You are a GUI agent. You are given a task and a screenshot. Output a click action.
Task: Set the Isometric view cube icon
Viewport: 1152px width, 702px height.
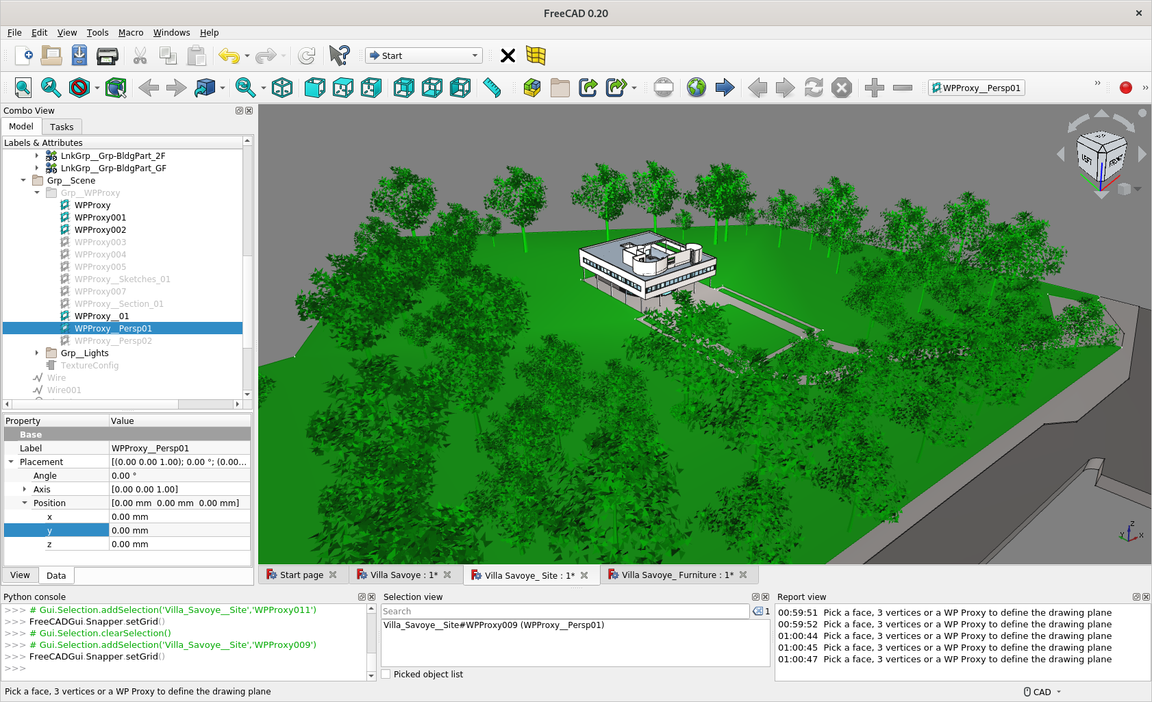(x=282, y=88)
